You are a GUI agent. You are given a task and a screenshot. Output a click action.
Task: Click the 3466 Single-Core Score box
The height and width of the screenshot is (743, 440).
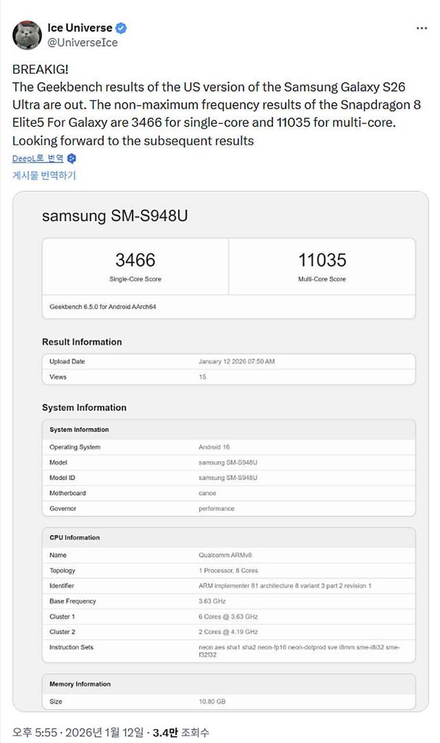(x=135, y=266)
